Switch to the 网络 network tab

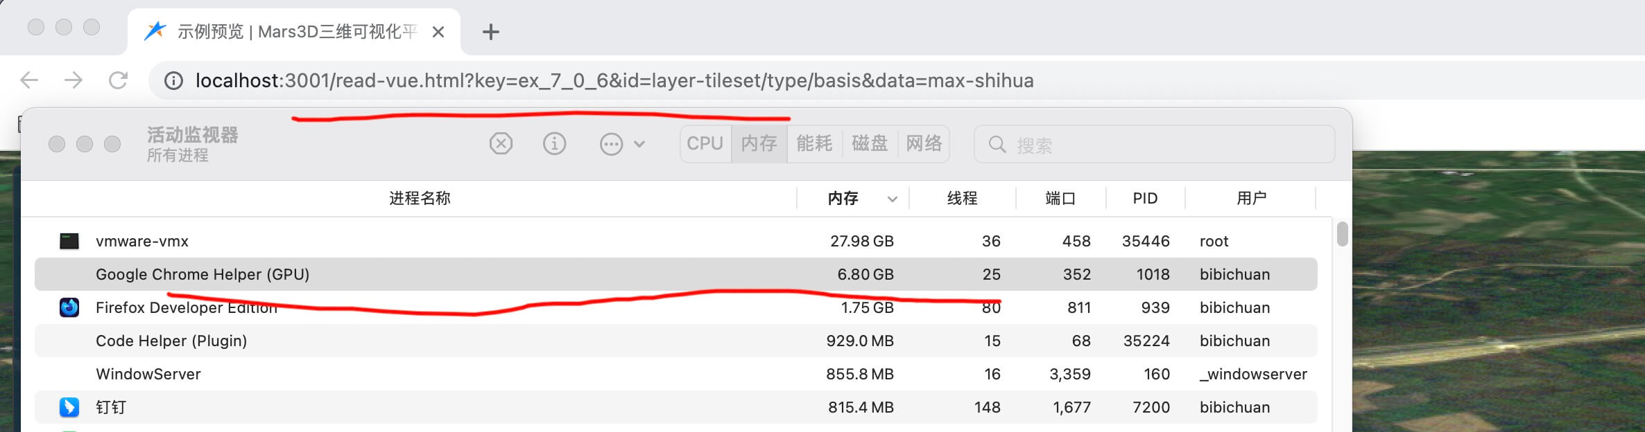(x=924, y=143)
